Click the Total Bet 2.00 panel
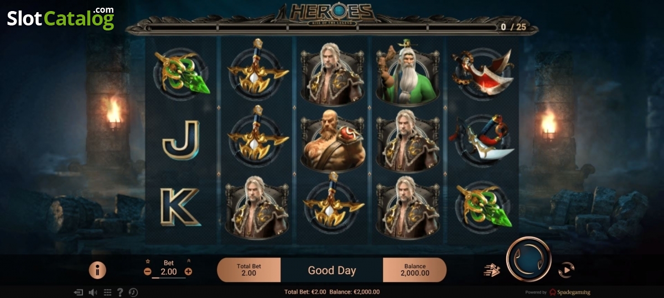 point(249,270)
